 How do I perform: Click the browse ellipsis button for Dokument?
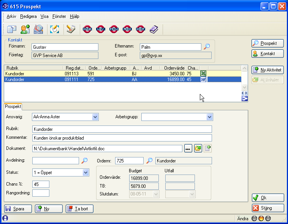click(x=188, y=148)
